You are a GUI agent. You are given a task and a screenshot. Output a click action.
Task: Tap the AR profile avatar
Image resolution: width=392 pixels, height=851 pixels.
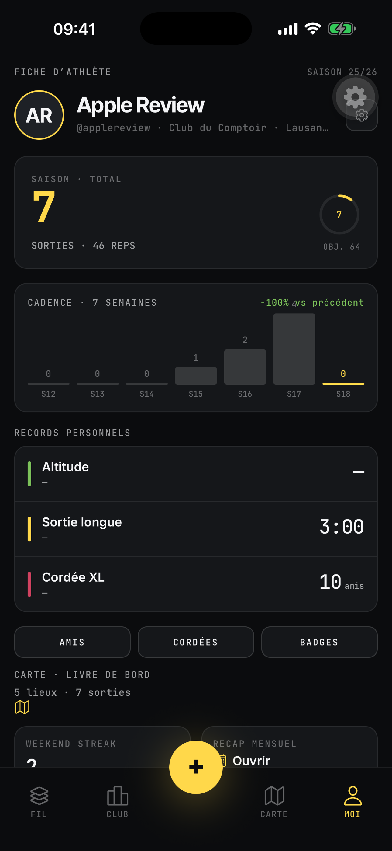(x=39, y=115)
